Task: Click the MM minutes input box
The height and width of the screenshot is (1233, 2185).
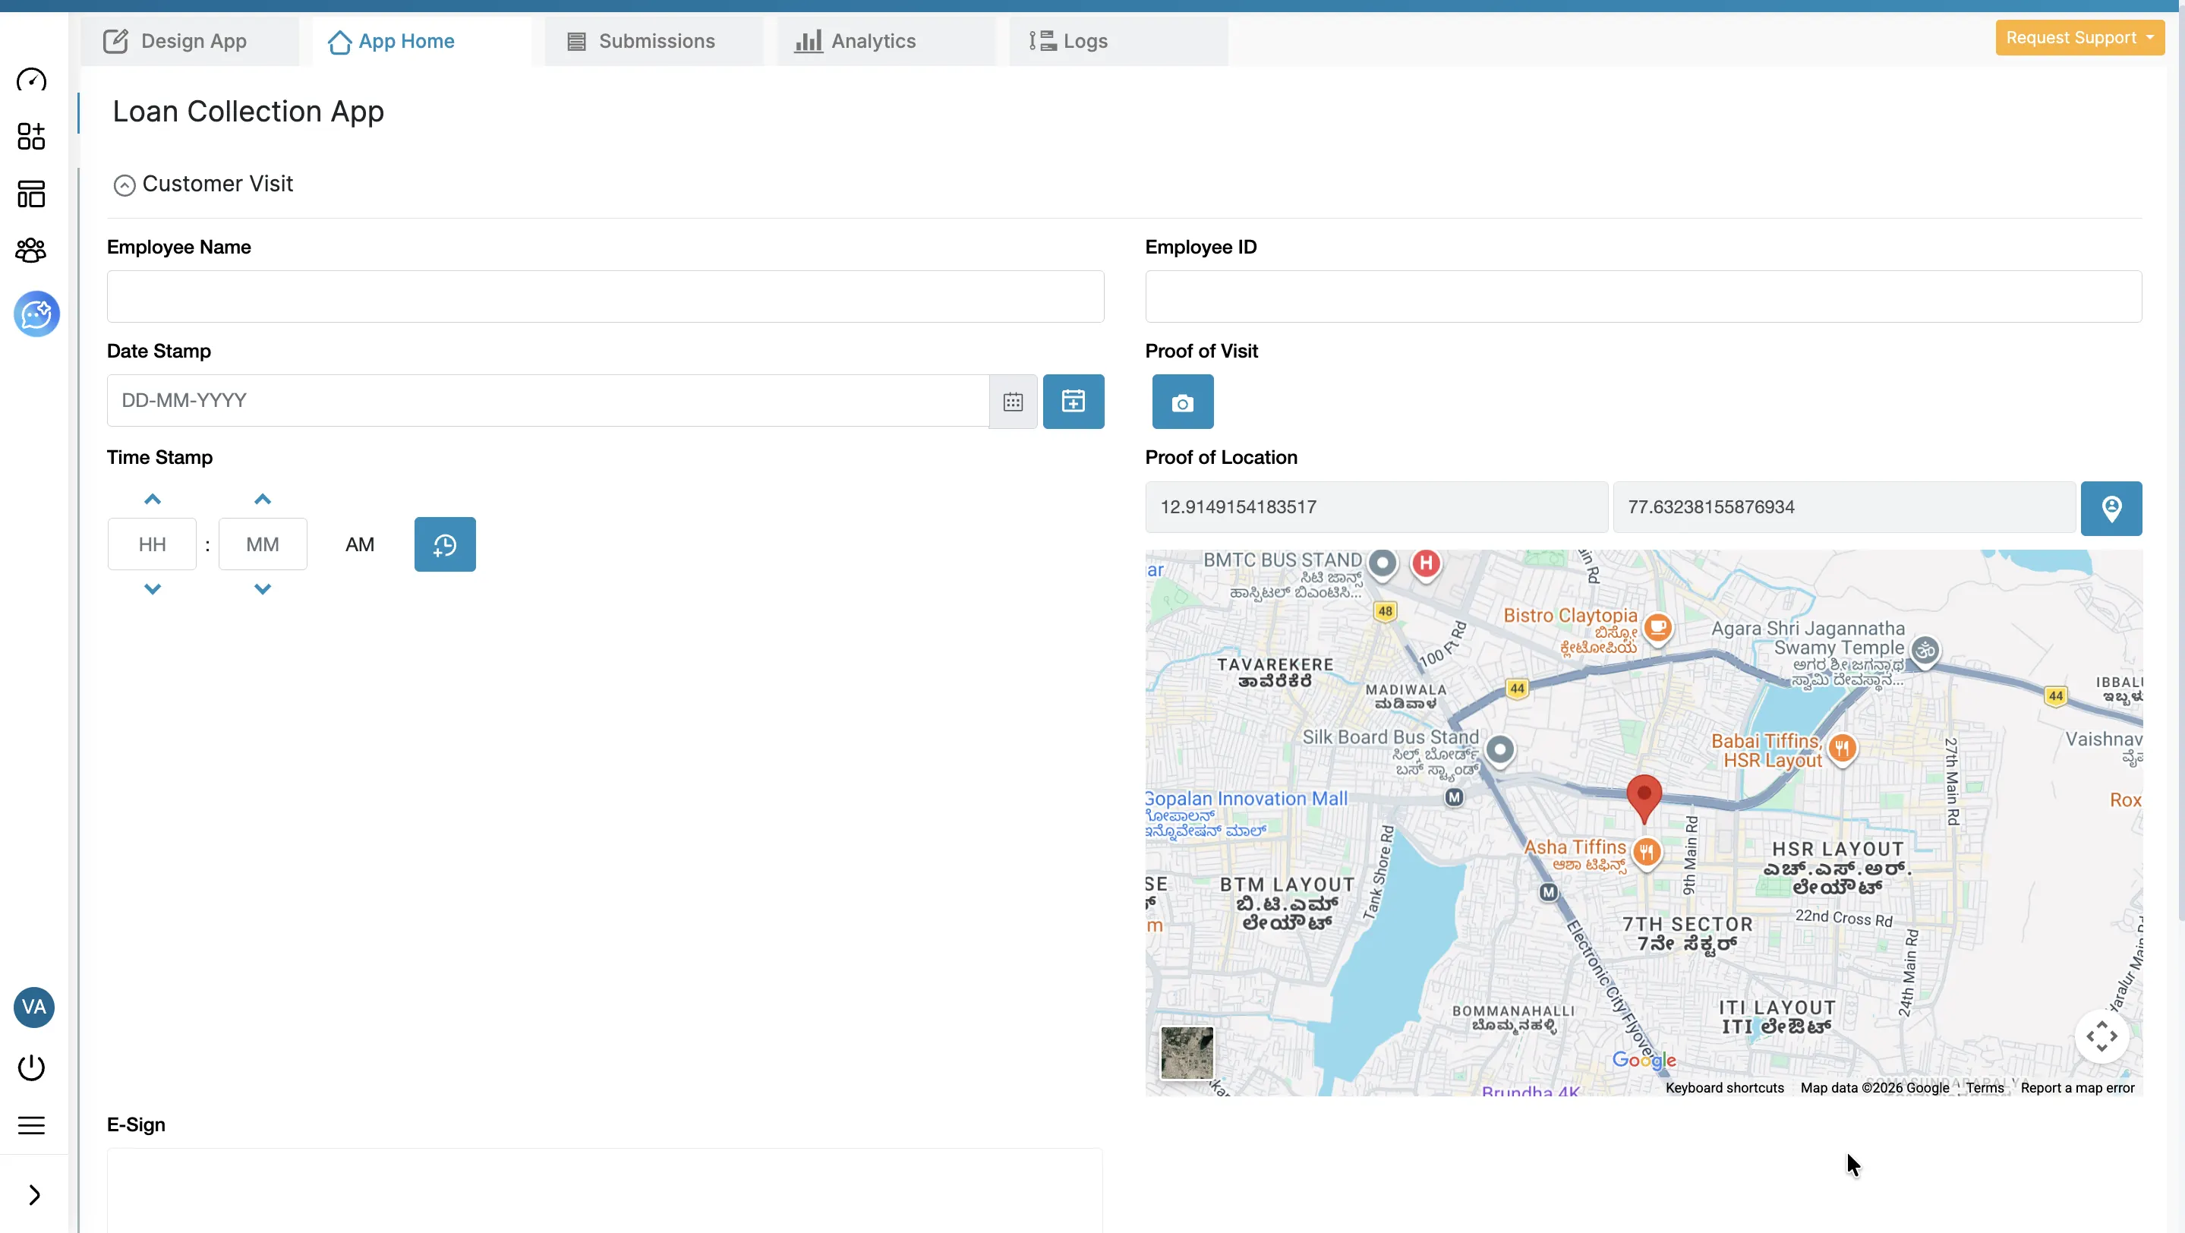Action: pos(263,544)
